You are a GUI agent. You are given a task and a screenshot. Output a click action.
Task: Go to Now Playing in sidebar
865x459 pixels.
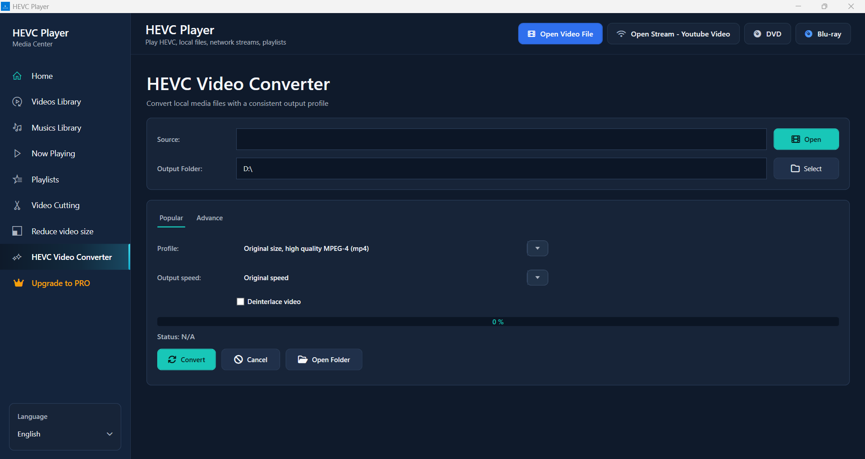coord(65,154)
